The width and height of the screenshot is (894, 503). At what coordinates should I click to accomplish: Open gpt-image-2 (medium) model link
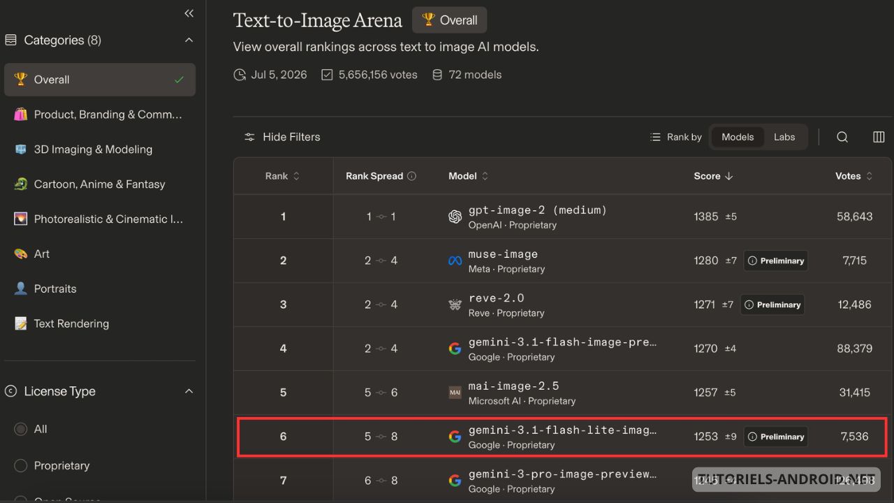click(538, 210)
